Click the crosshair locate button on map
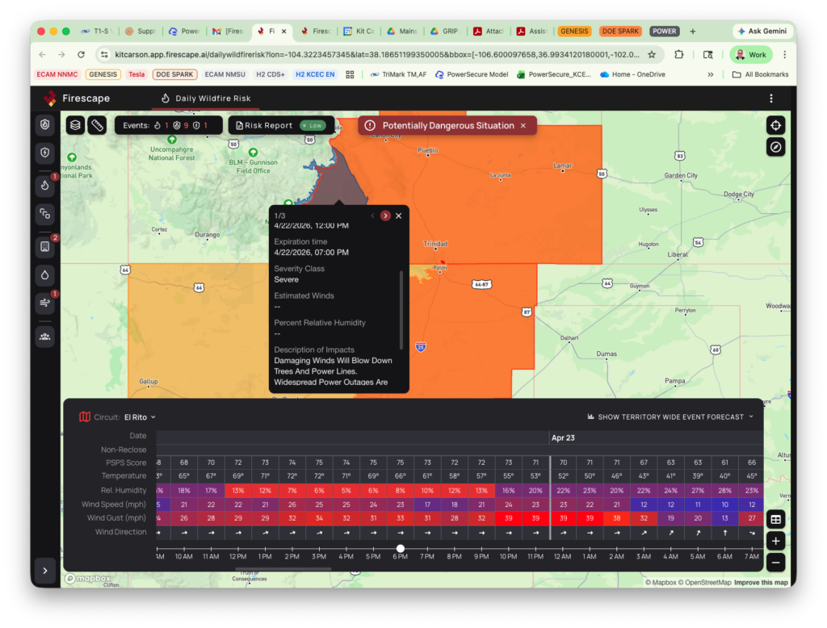Screen dimensions: 827x628 (775, 125)
